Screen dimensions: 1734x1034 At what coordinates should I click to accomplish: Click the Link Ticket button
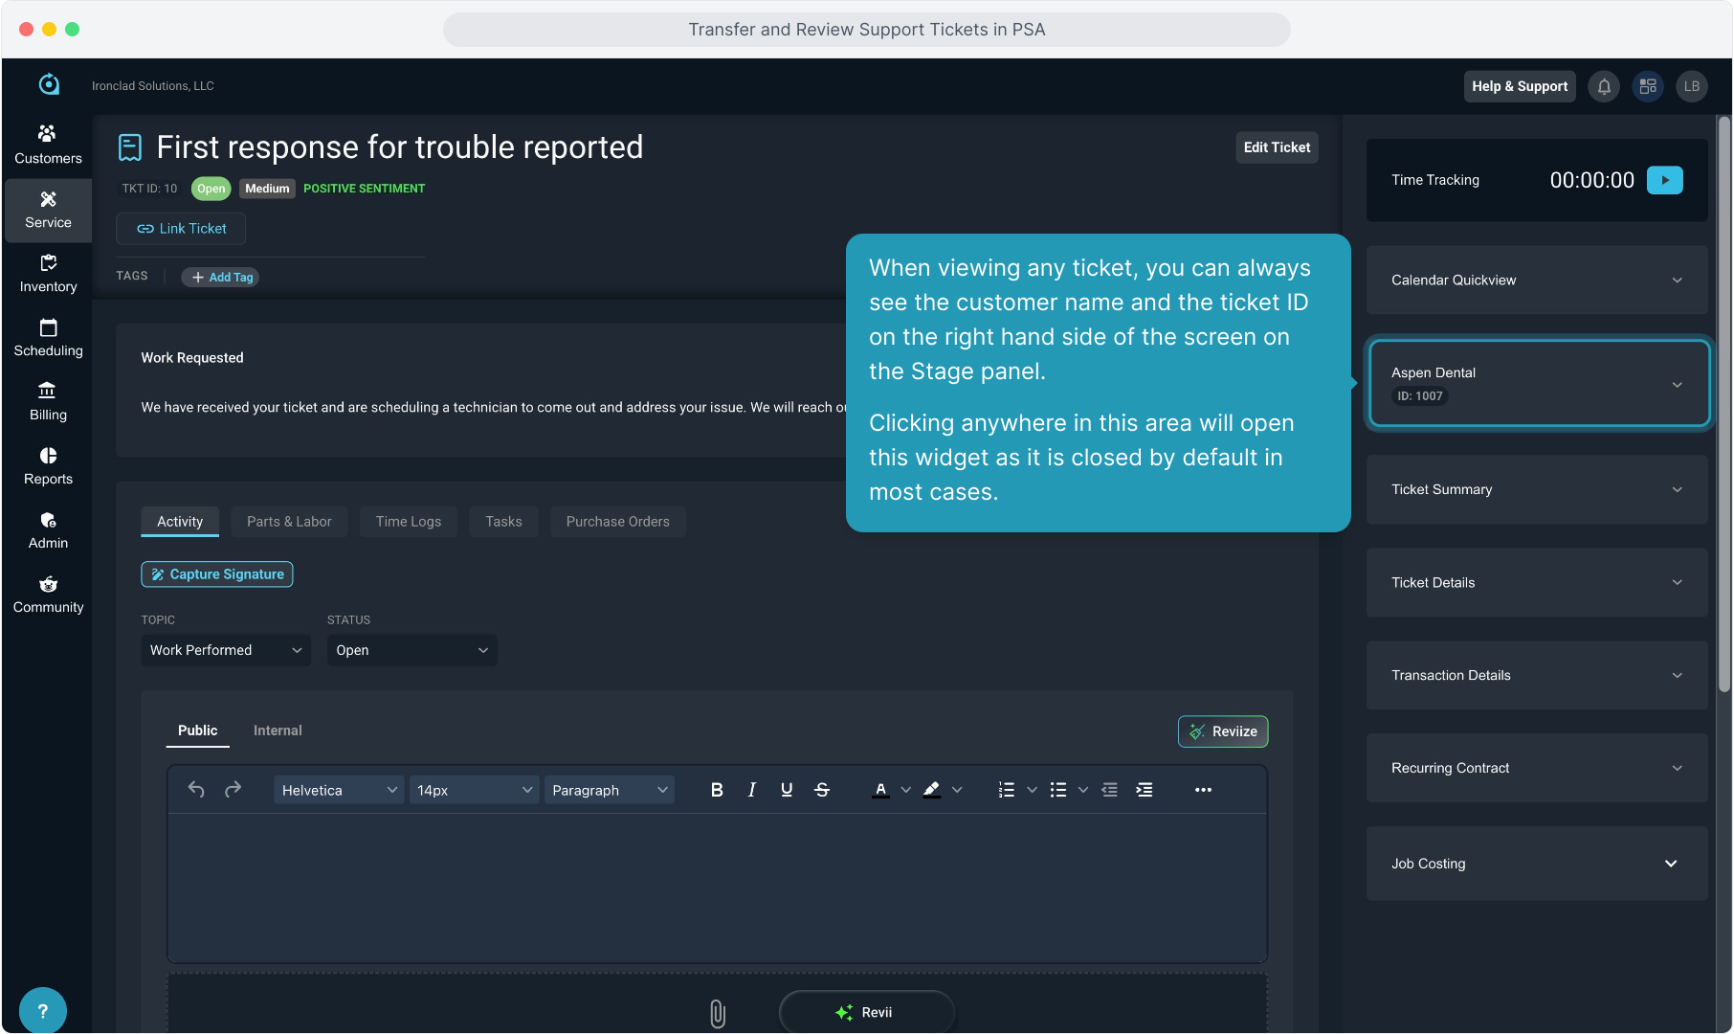click(x=181, y=229)
